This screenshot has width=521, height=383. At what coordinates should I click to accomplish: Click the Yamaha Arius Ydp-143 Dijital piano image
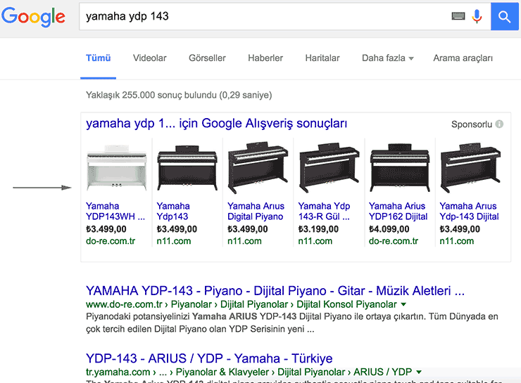(x=470, y=168)
